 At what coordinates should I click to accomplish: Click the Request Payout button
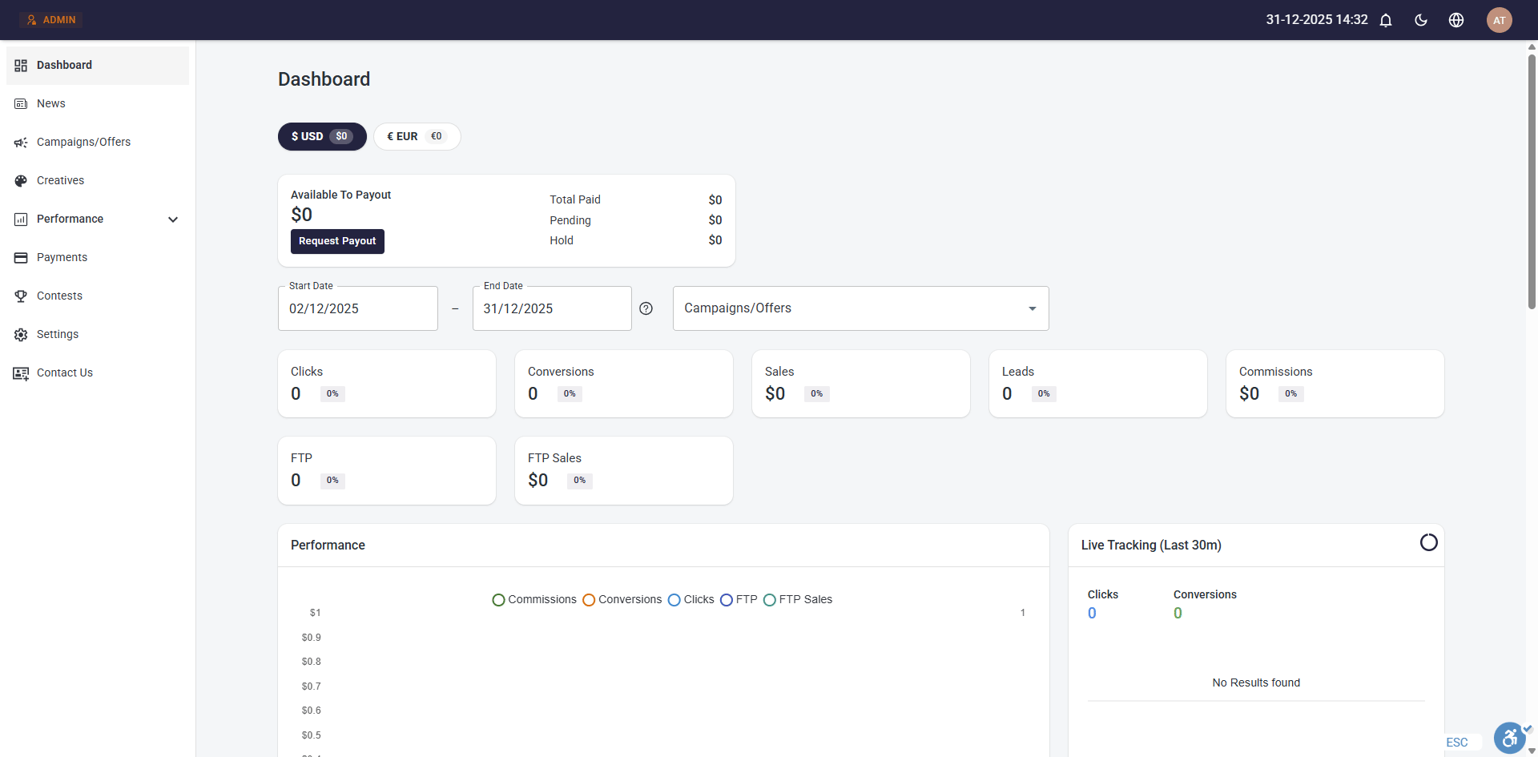pos(337,241)
